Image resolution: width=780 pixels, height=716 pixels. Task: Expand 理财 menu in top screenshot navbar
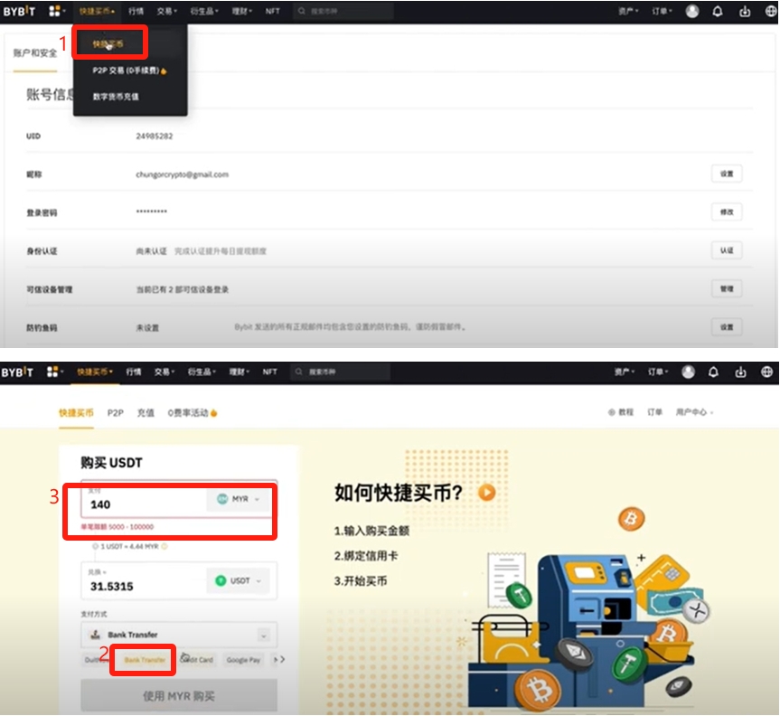point(241,11)
